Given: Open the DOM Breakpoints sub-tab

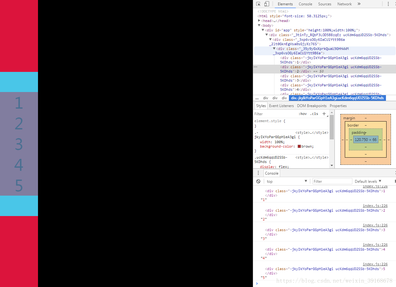Looking at the screenshot, I should point(312,106).
